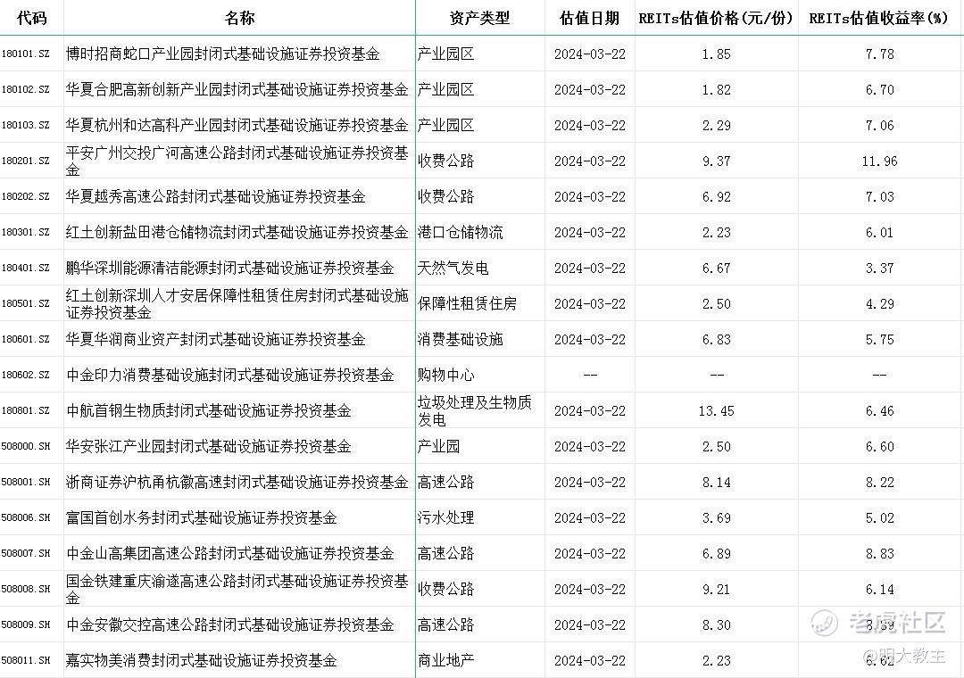964x678 pixels.
Task: Click asset type 商业地产
Action: (x=445, y=659)
